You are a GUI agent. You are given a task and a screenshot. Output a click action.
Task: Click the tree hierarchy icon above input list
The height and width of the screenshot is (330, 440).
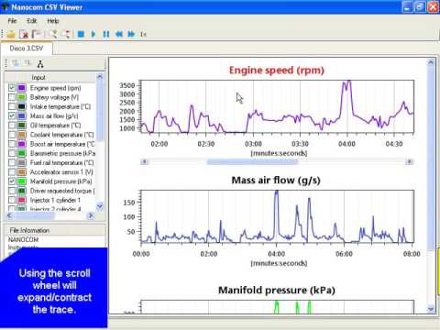(40, 64)
